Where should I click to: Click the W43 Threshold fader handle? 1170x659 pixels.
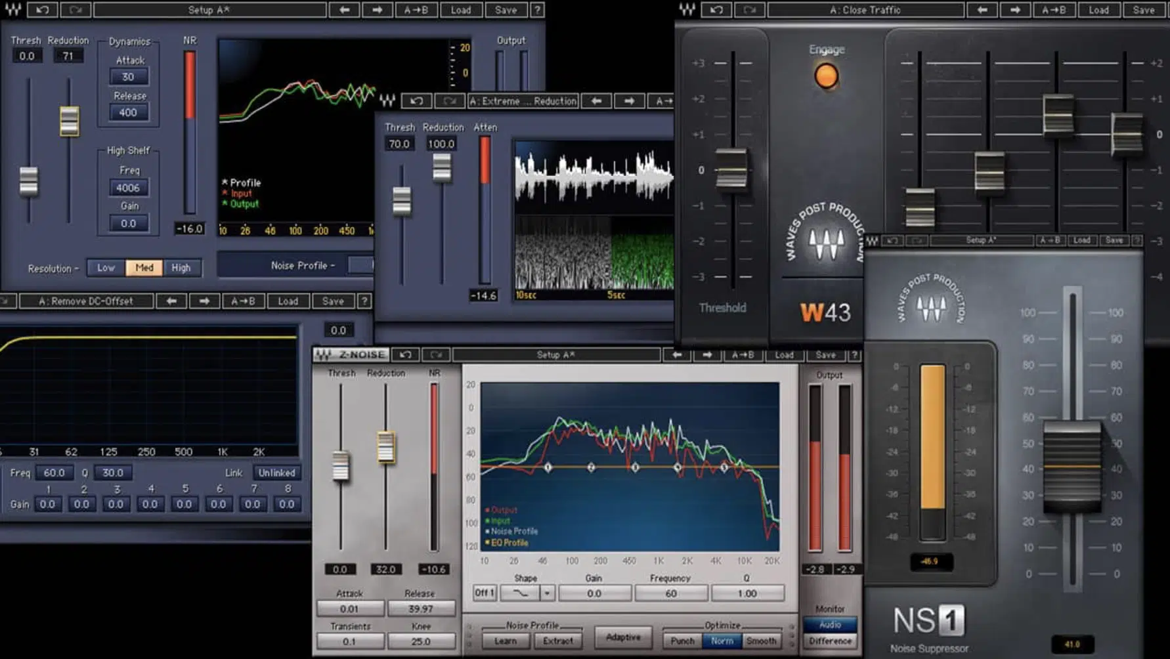pos(731,169)
